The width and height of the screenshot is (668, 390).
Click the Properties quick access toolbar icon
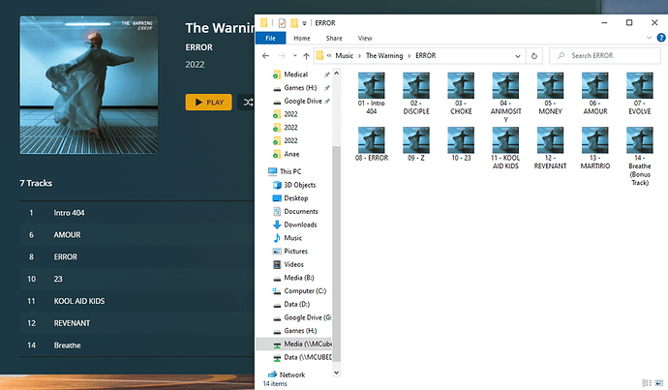pyautogui.click(x=282, y=23)
